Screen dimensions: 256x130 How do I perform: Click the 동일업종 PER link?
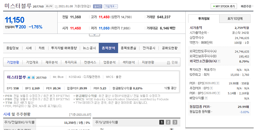click(x=199, y=107)
